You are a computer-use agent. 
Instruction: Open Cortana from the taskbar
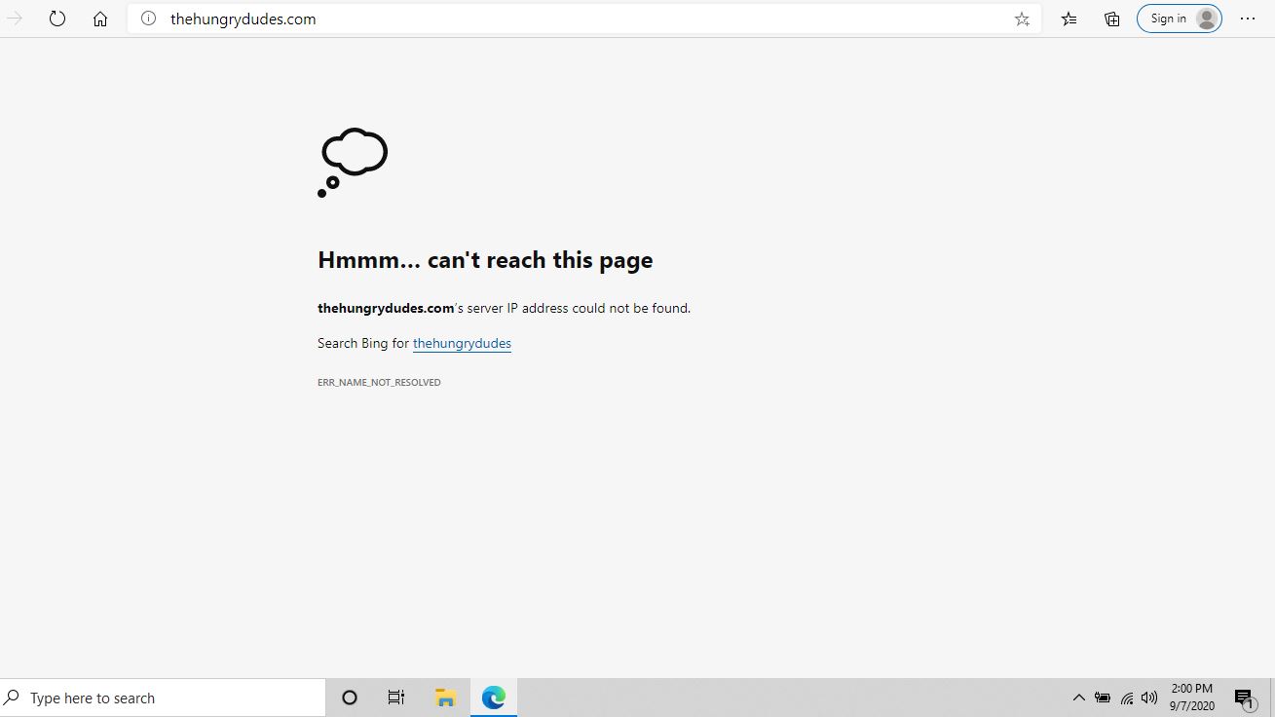(350, 698)
